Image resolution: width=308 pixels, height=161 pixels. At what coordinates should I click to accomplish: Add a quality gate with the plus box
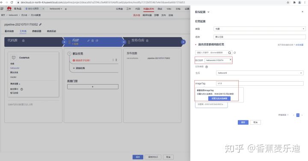pyautogui.click(x=93, y=87)
